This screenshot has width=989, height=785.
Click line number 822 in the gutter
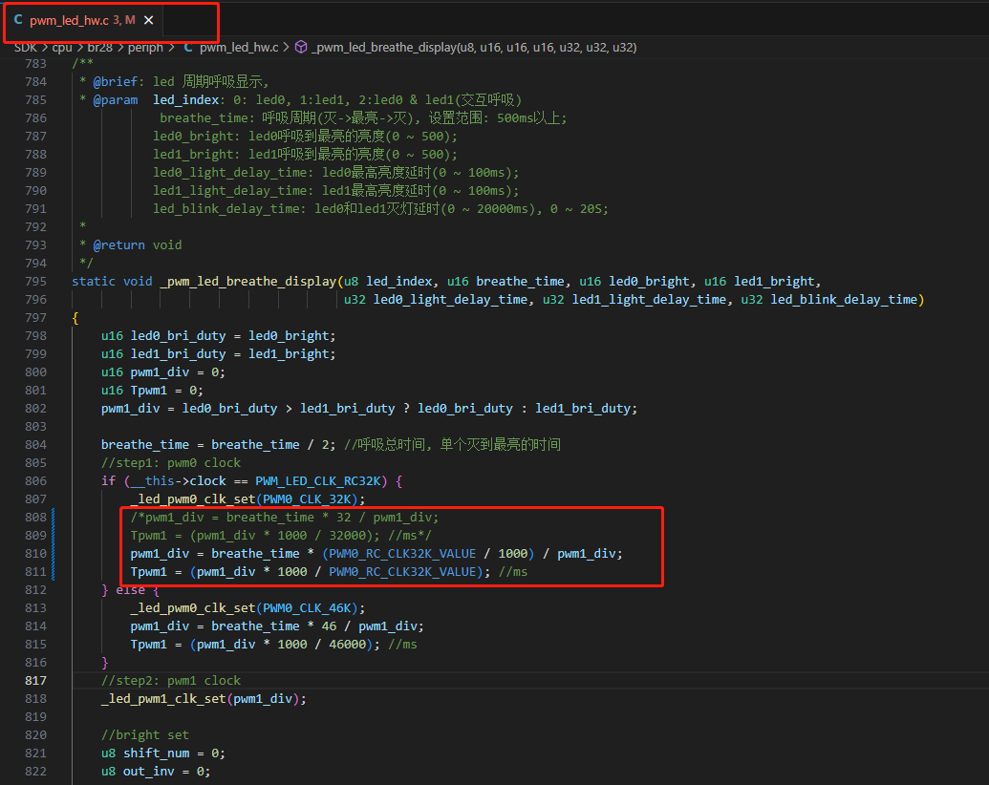(x=36, y=771)
